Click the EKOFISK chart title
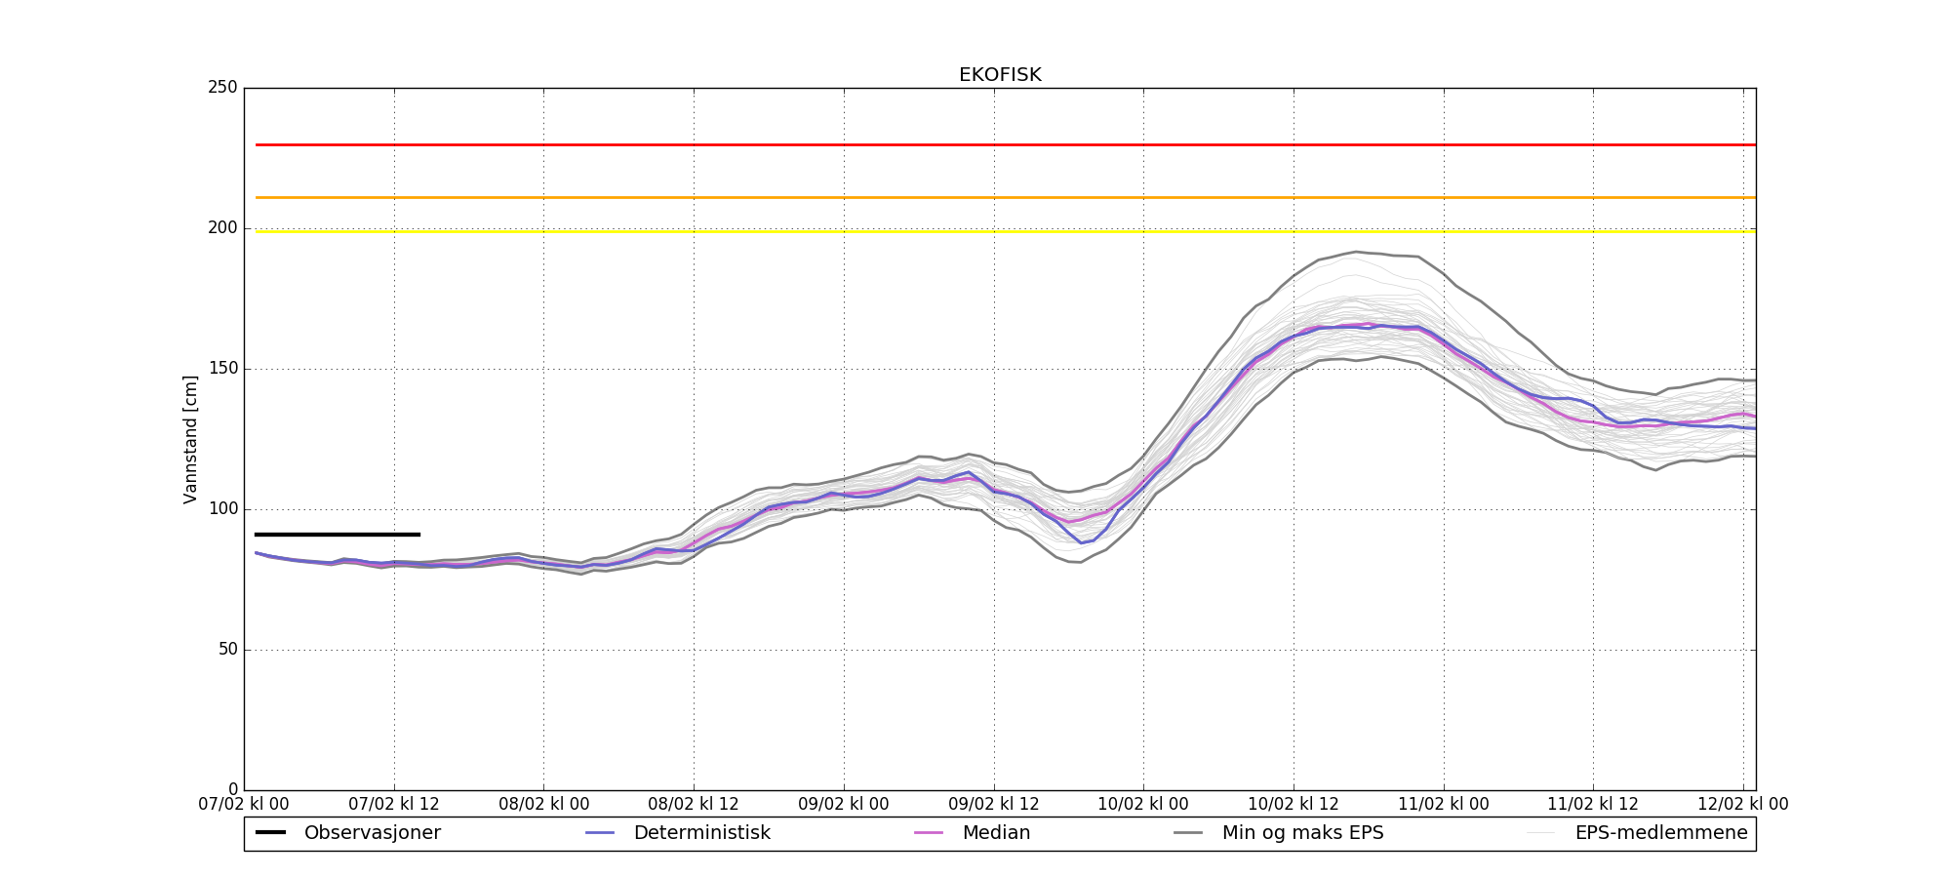 pyautogui.click(x=1000, y=75)
